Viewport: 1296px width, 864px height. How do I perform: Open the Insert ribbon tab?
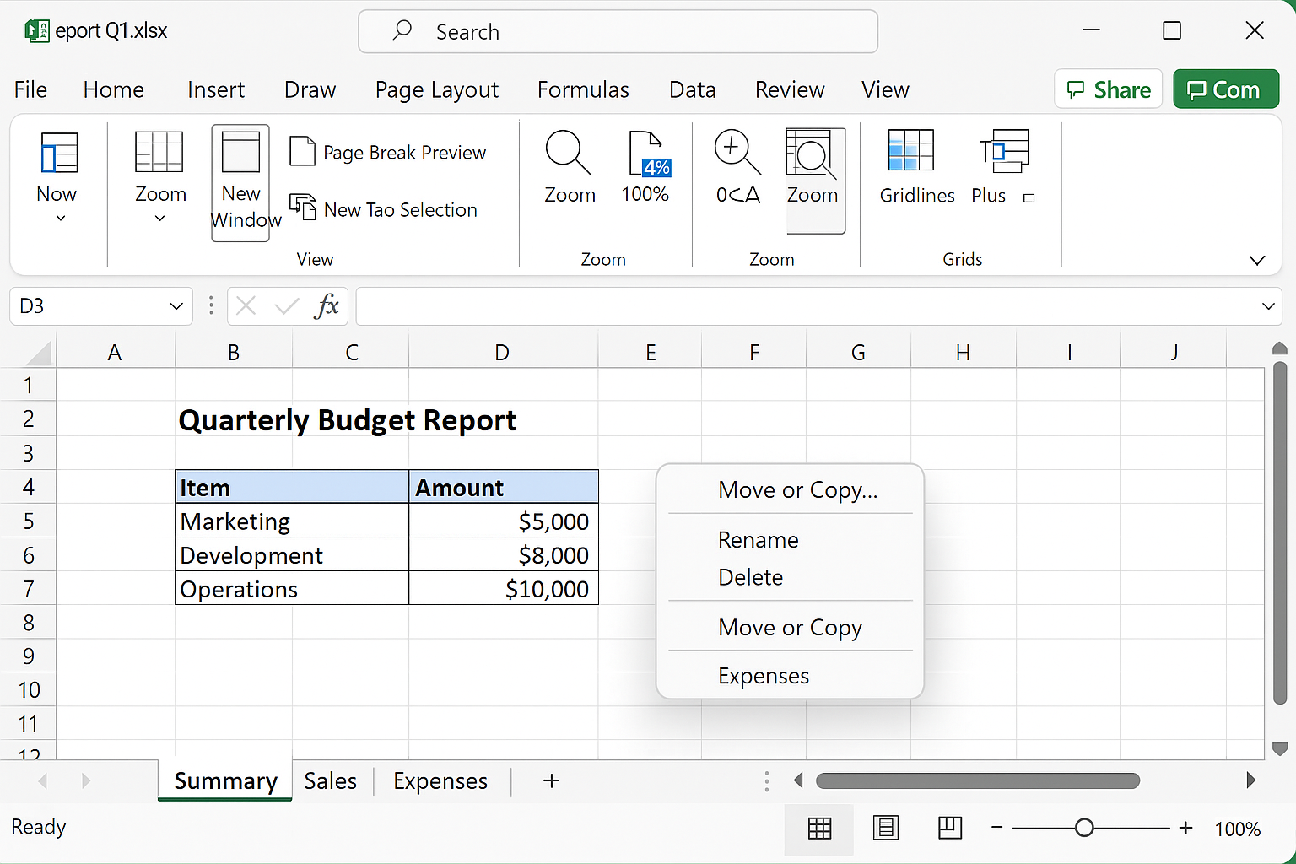(x=216, y=90)
